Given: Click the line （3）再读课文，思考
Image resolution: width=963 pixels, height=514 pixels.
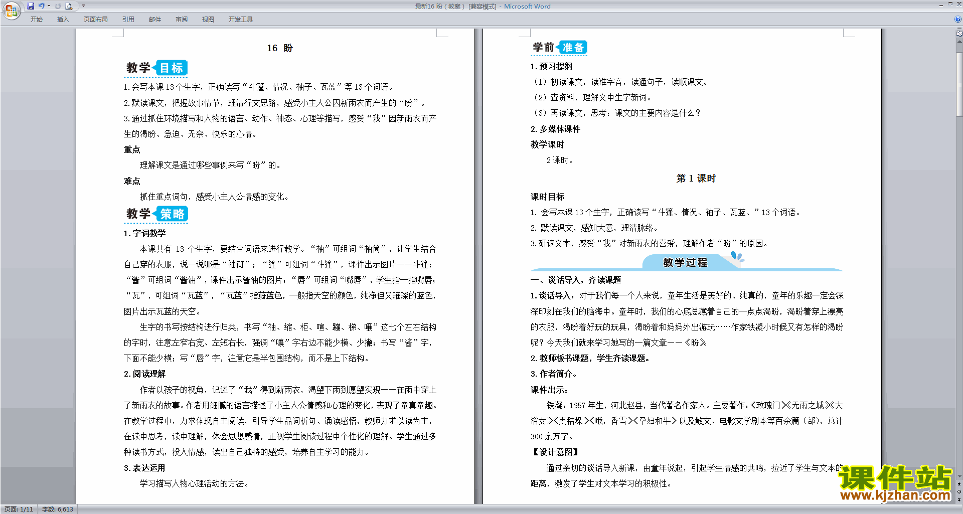Looking at the screenshot, I should pyautogui.click(x=615, y=113).
